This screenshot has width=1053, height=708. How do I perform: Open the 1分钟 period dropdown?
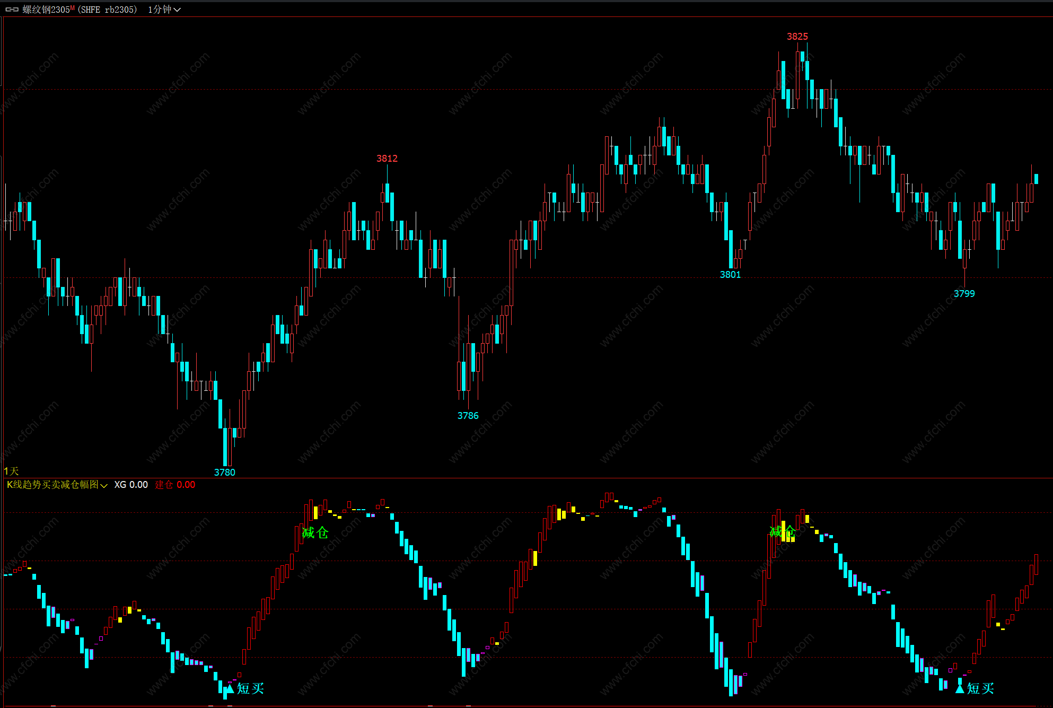[x=160, y=10]
